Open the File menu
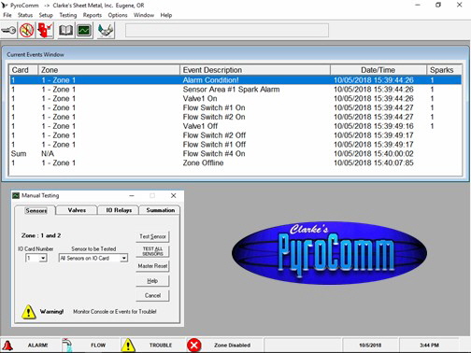This screenshot has width=471, height=353. pos(7,15)
